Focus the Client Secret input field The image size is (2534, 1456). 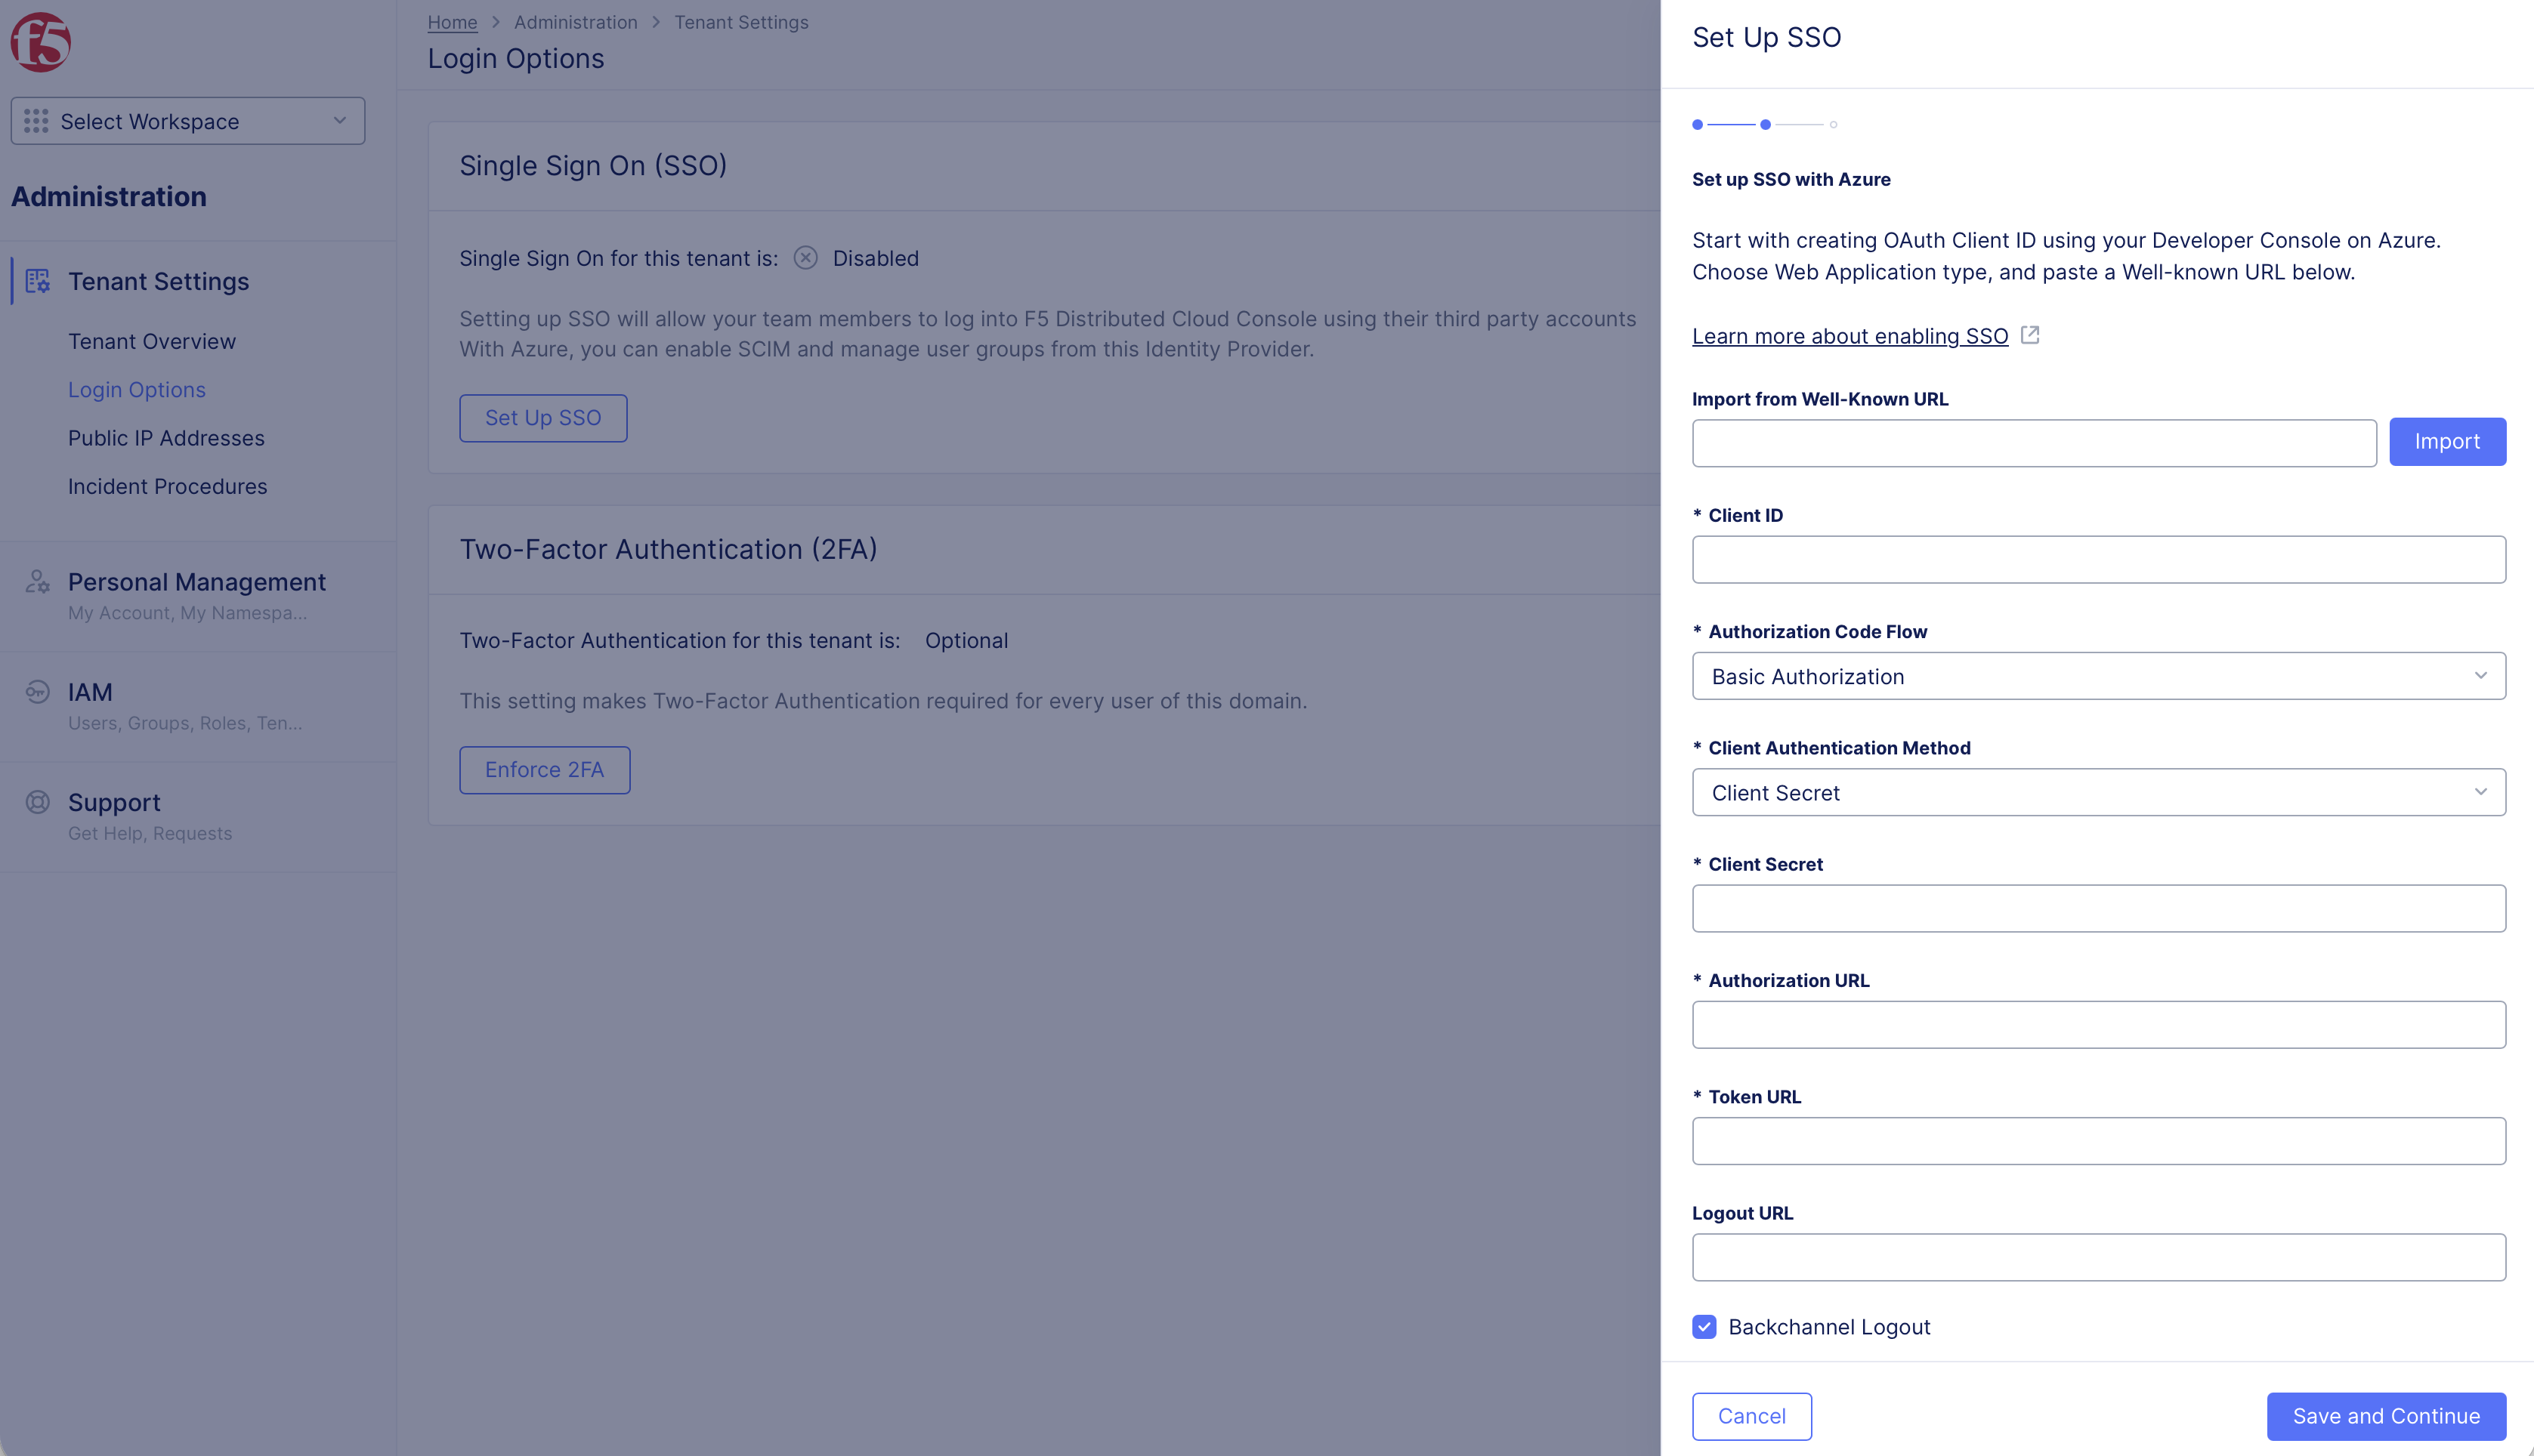pyautogui.click(x=2099, y=908)
